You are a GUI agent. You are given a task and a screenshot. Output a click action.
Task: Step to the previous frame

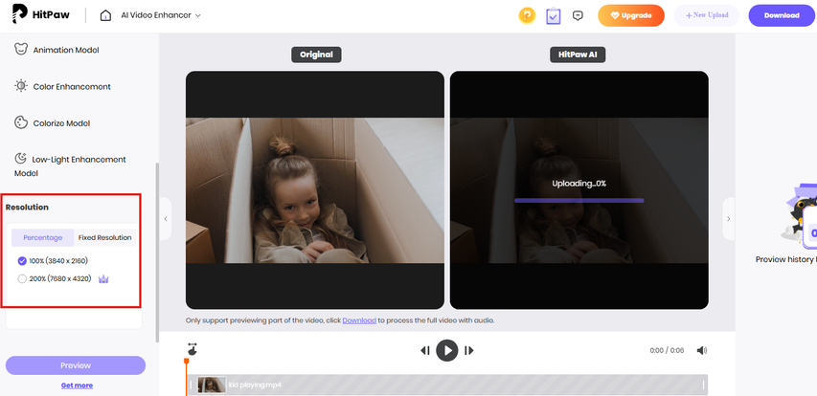425,351
